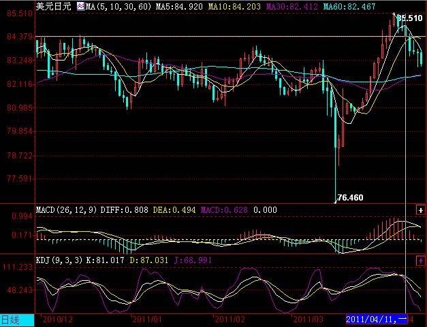Click the MA indicator icon beside 美元日元

click(80, 6)
